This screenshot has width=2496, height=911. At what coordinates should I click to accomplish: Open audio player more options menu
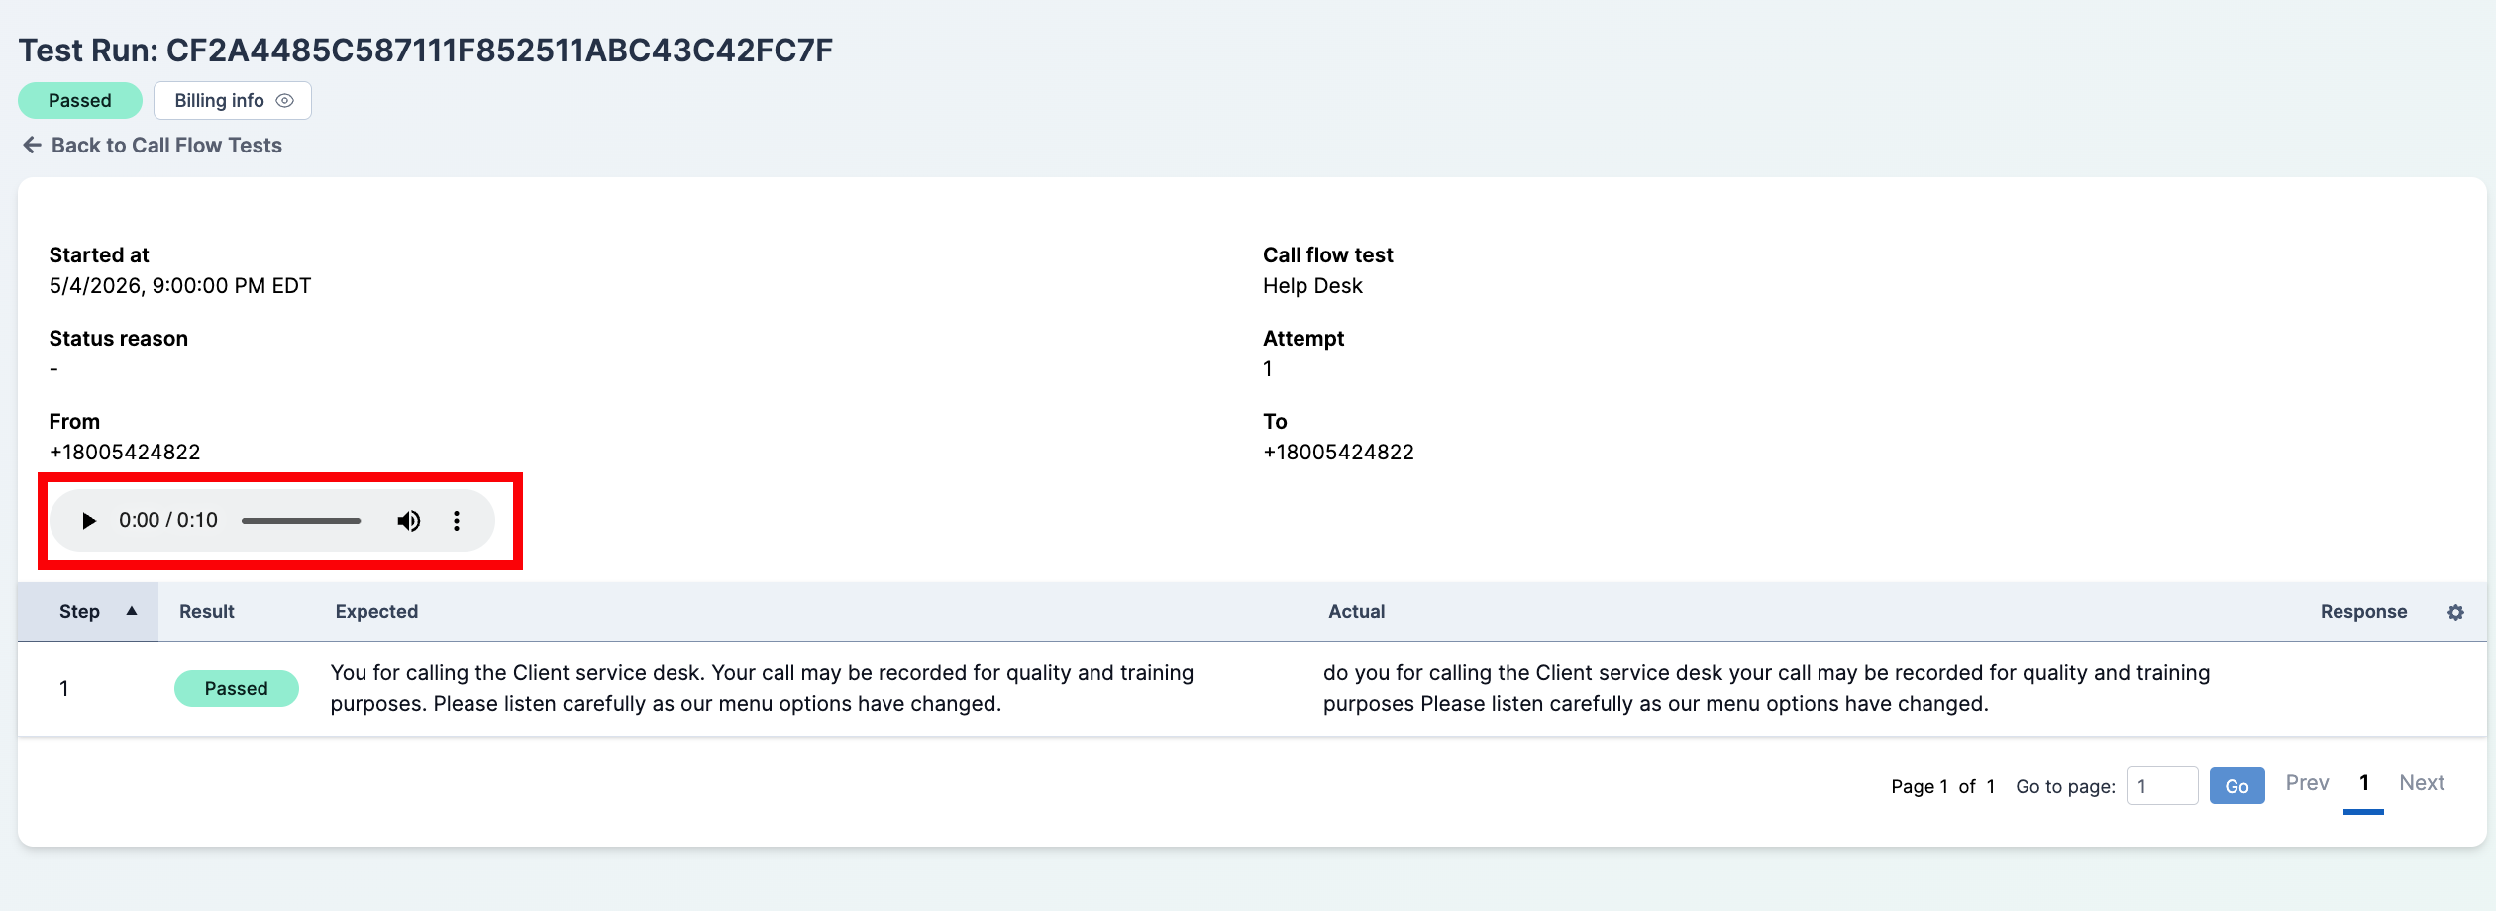[457, 521]
